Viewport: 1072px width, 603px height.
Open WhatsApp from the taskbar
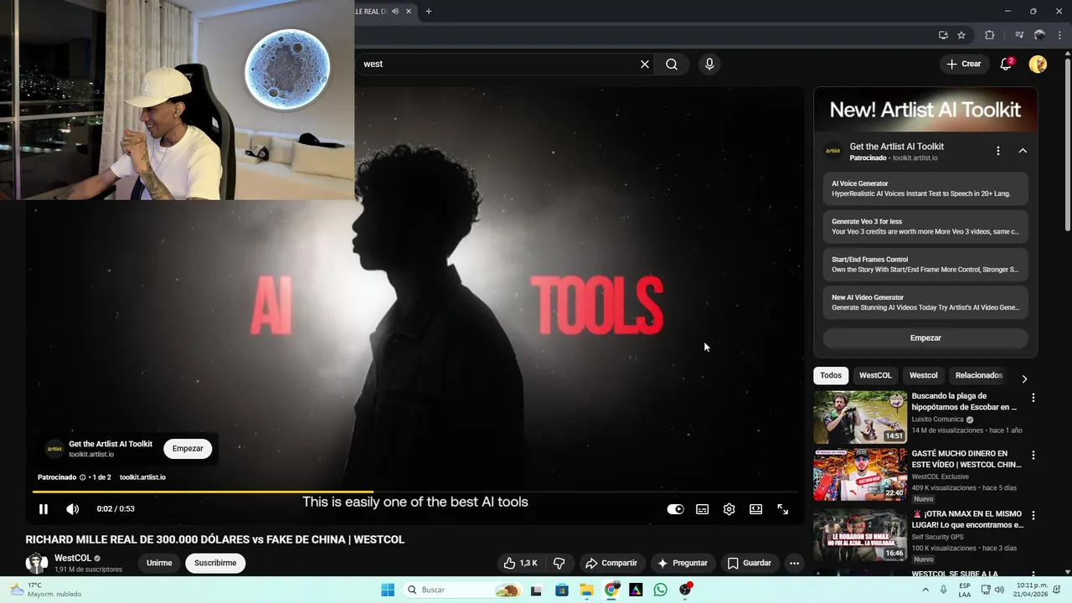[x=661, y=590]
